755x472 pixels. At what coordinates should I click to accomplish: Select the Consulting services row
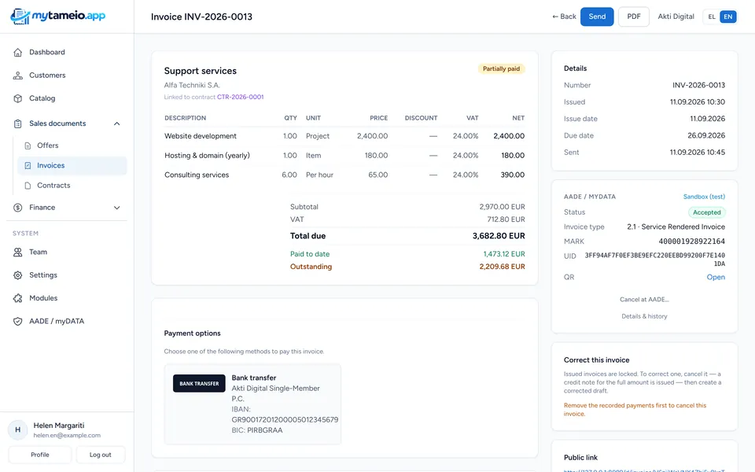pyautogui.click(x=344, y=175)
